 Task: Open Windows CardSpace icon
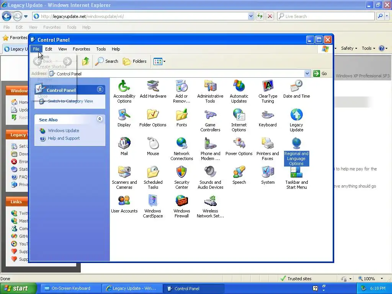click(x=153, y=206)
